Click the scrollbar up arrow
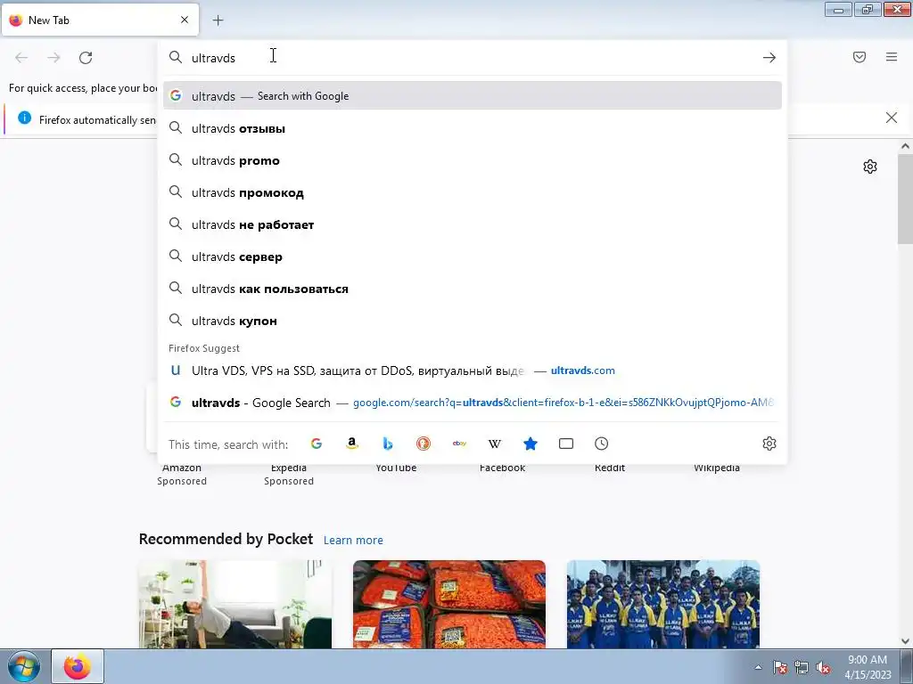The width and height of the screenshot is (913, 684). tap(905, 147)
